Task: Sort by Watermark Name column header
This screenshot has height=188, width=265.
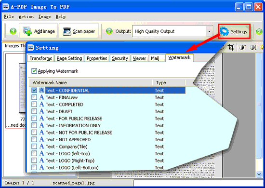Action: [91, 83]
